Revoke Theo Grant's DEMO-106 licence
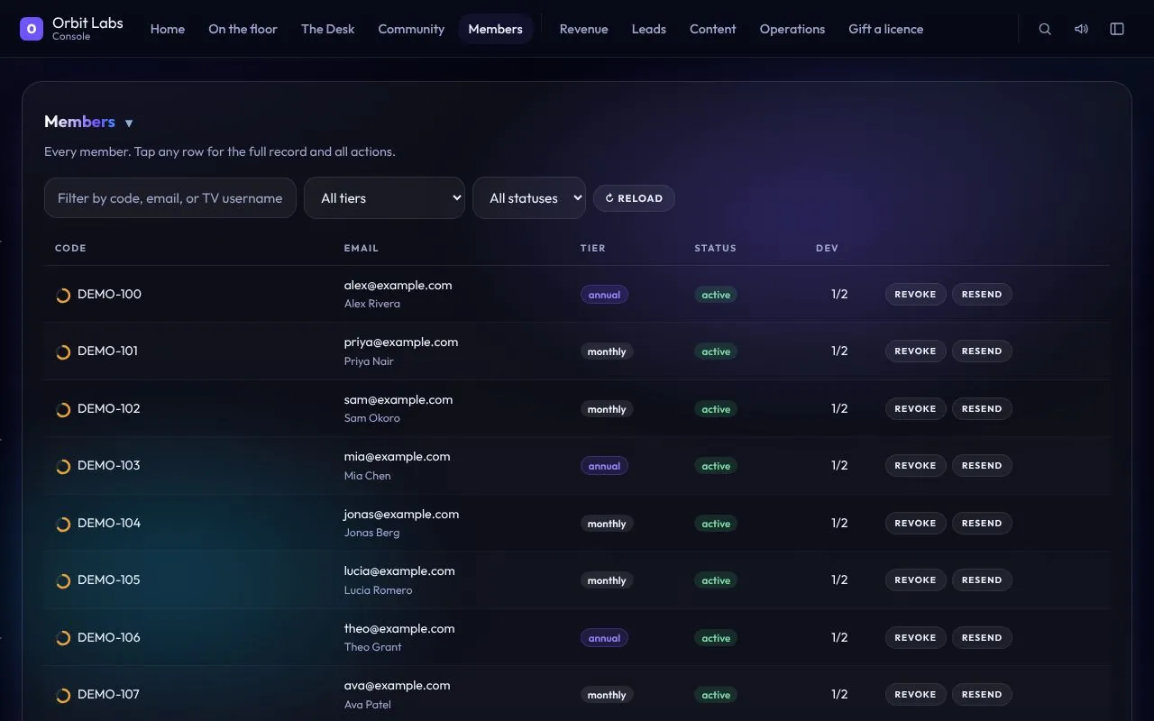Screen dimensions: 1154x721 pyautogui.click(x=915, y=637)
